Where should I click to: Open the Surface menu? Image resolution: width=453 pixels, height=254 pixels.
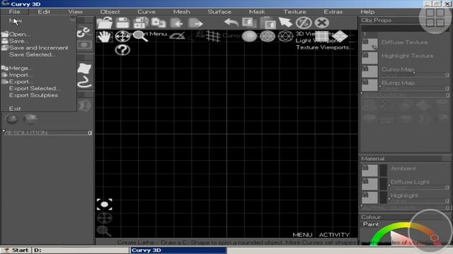219,12
